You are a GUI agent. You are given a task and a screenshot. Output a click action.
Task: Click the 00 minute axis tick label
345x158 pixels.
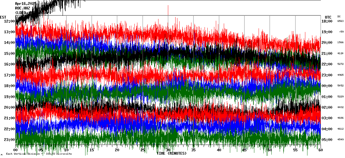[x=16, y=150]
